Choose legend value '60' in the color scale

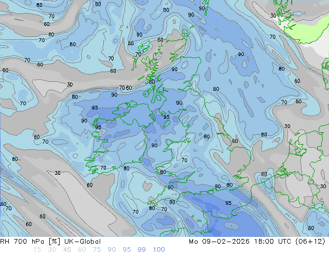point(82,250)
